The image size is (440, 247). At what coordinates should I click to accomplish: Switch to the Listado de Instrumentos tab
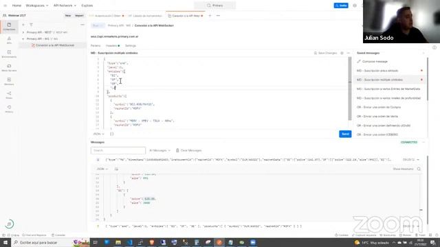point(145,16)
